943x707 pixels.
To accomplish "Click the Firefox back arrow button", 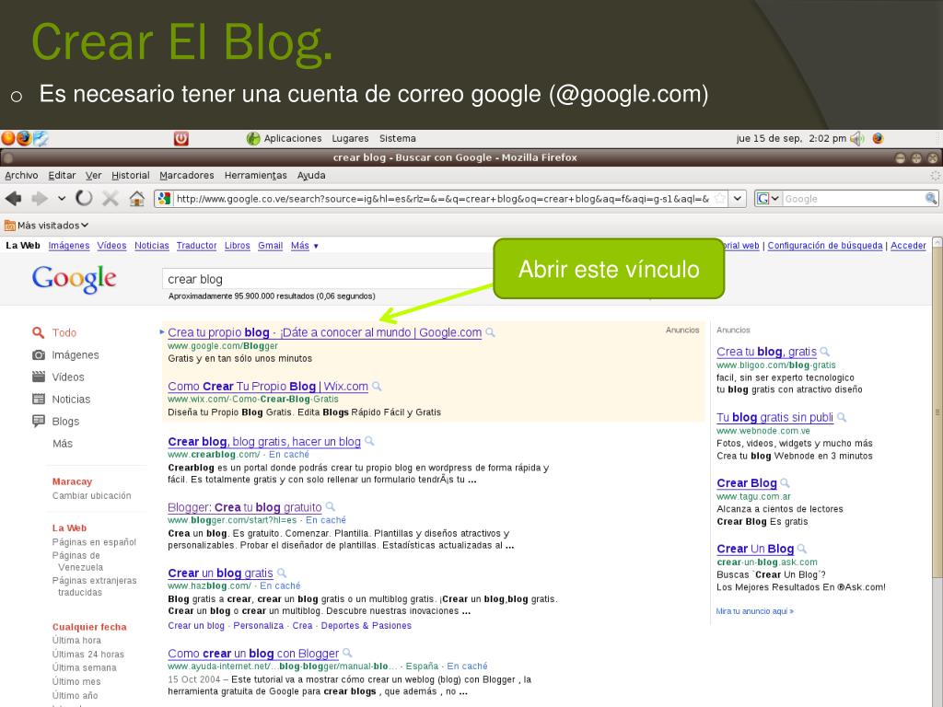I will point(13,199).
